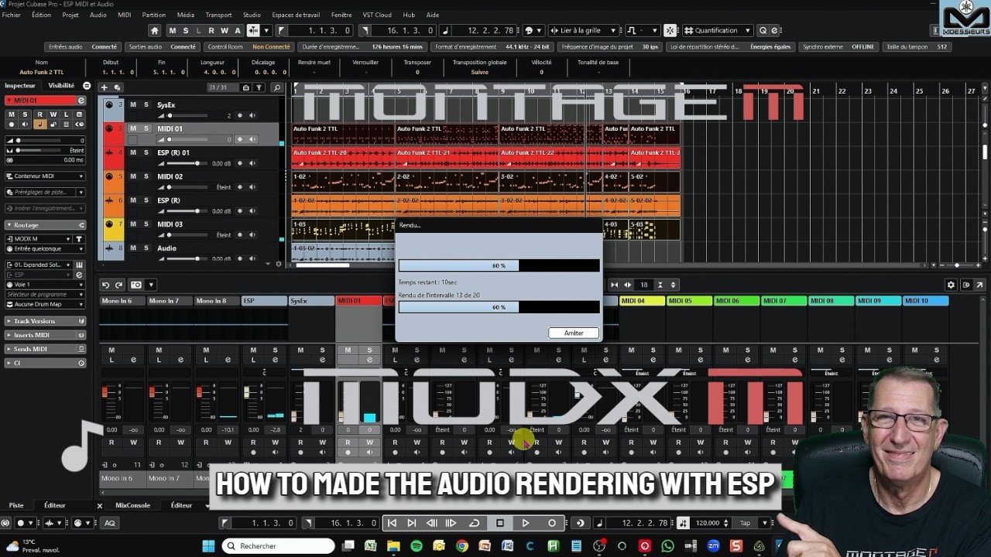The width and height of the screenshot is (991, 557).
Task: Click 'Synchro externe OFFLINE' status
Action: pyautogui.click(x=838, y=46)
